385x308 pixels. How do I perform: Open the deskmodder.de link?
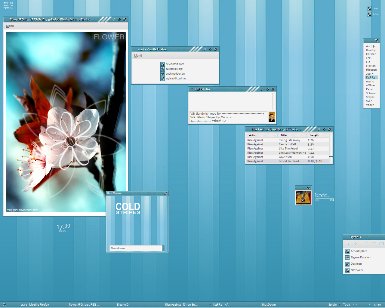click(x=175, y=74)
